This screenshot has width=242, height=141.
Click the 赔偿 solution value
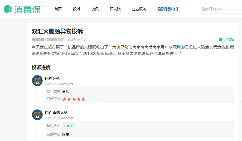pos(65,134)
